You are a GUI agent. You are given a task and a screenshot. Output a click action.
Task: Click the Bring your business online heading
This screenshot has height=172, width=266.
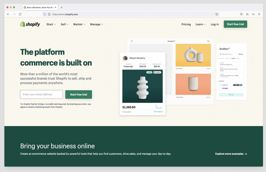tap(57, 146)
